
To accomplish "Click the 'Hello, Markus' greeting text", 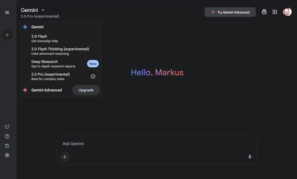I will click(157, 72).
